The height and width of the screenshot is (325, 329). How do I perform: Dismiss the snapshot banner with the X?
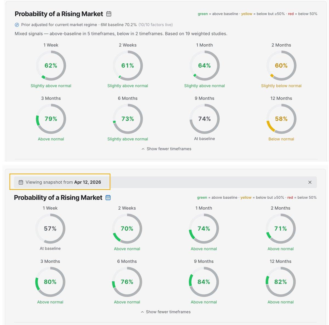click(310, 182)
